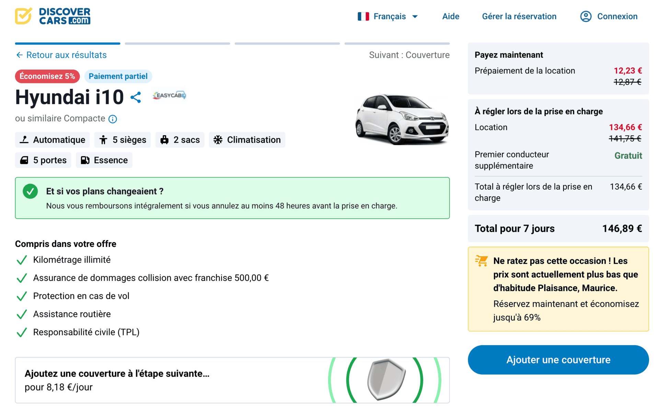Click the door icon on the 5 portes badge
This screenshot has width=659, height=413.
click(x=24, y=160)
